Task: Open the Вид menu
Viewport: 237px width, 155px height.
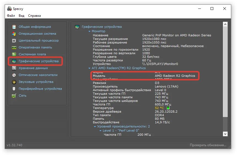Action: click(21, 16)
